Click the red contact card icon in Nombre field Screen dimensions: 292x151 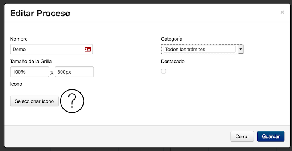[88, 49]
